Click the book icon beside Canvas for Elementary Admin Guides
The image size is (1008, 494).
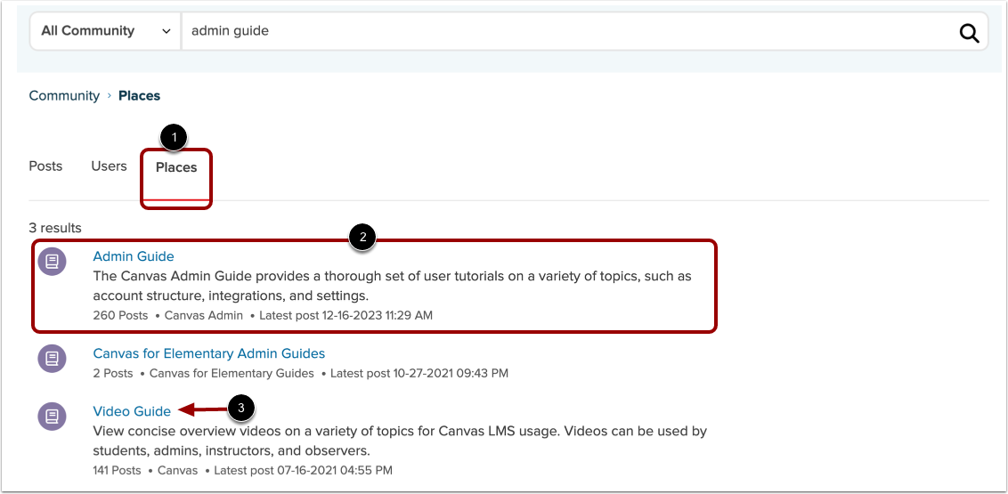pyautogui.click(x=52, y=359)
